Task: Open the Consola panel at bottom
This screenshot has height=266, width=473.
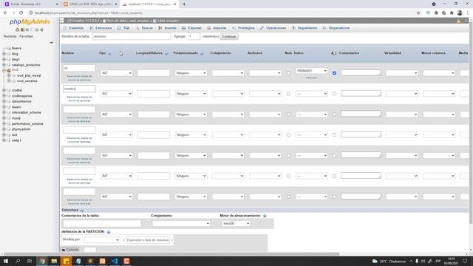Action: point(70,250)
